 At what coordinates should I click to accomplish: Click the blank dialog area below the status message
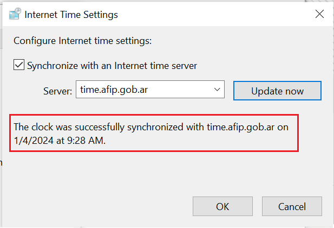coord(162,173)
